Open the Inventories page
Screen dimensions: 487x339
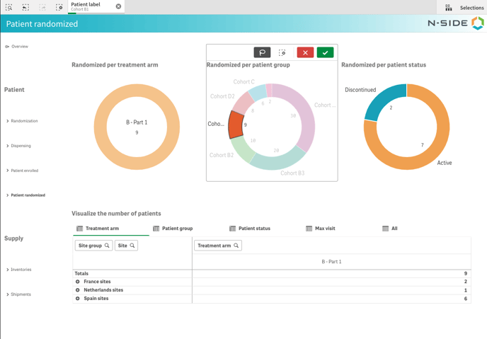pos(21,270)
